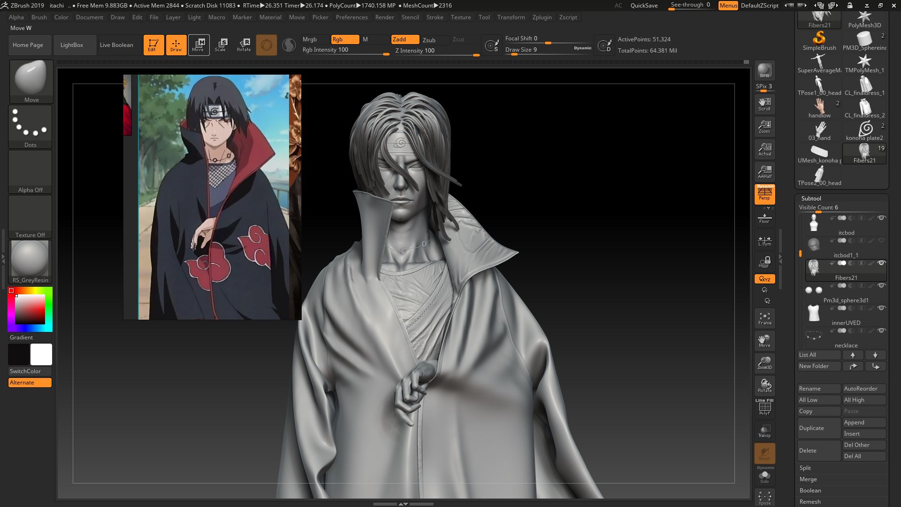Viewport: 901px width, 507px height.
Task: Open the Dots stroke selector
Action: (30, 127)
